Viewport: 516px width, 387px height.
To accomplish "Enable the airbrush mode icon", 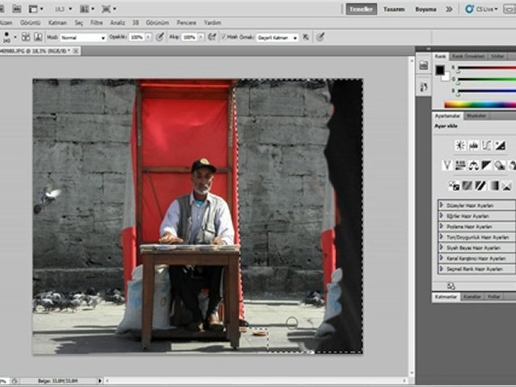I will coord(212,37).
